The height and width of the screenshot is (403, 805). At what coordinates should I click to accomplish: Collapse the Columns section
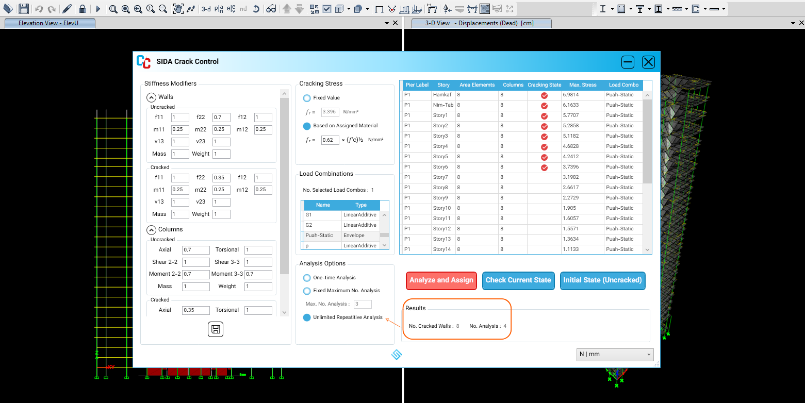151,229
